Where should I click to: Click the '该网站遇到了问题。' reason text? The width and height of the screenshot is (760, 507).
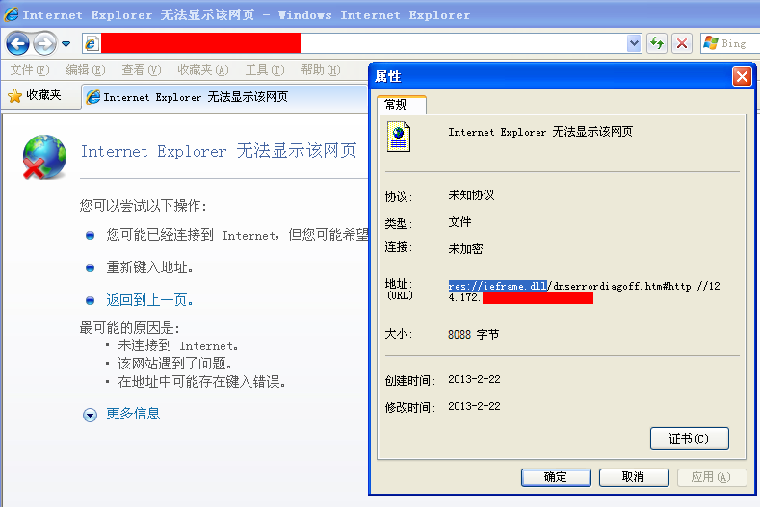coord(175,364)
